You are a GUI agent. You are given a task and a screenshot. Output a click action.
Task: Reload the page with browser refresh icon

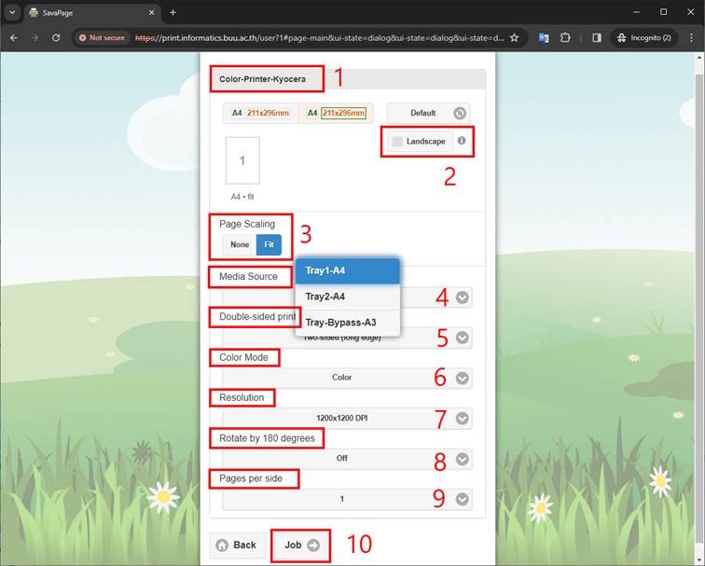(x=56, y=38)
